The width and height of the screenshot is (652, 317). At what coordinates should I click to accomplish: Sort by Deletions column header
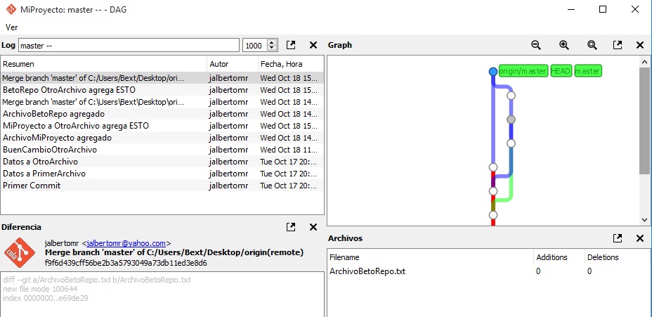(618, 257)
